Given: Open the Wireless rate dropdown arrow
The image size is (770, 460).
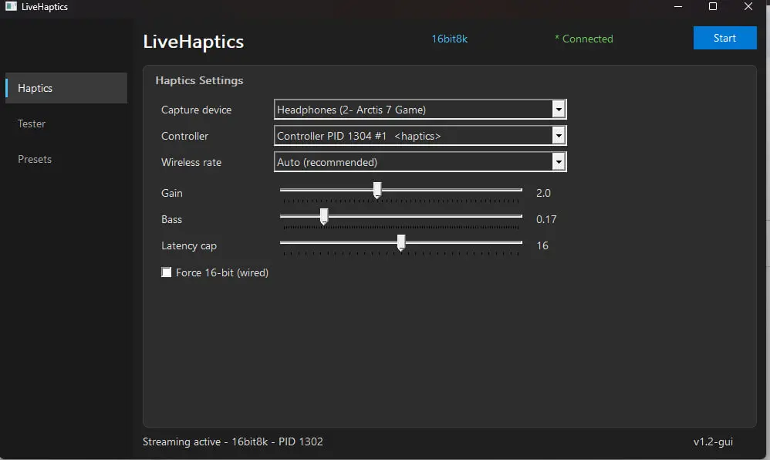Looking at the screenshot, I should point(559,161).
